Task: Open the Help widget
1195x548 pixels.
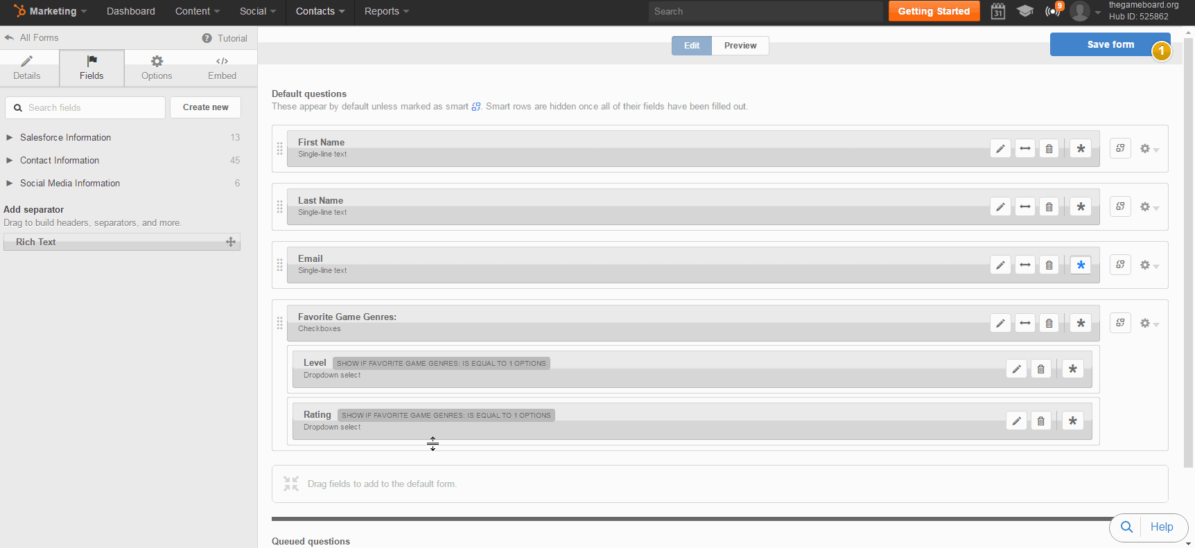Action: [x=1149, y=527]
